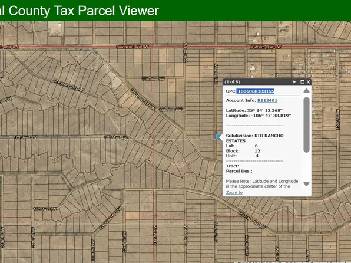Click the 11th Ave SW map label
The image size is (351, 263).
(x=171, y=110)
